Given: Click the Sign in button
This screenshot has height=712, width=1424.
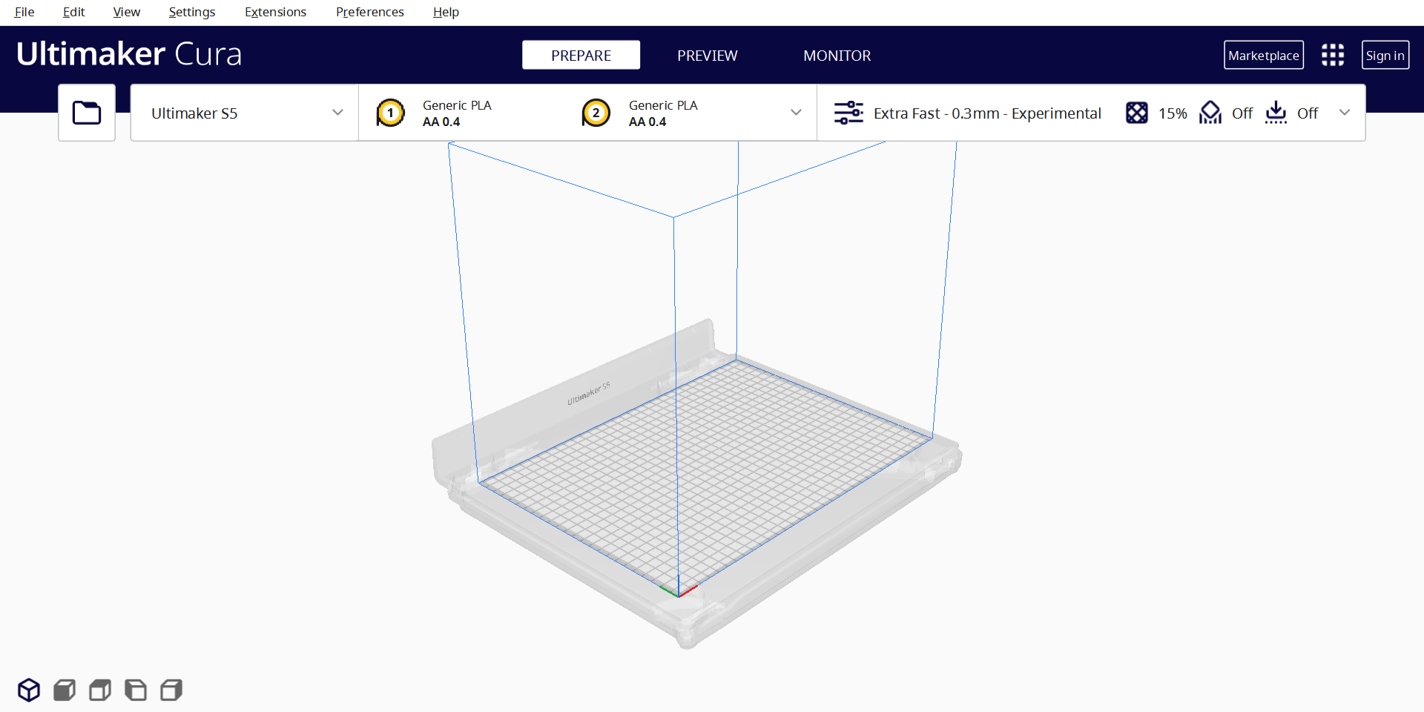Looking at the screenshot, I should coord(1385,56).
